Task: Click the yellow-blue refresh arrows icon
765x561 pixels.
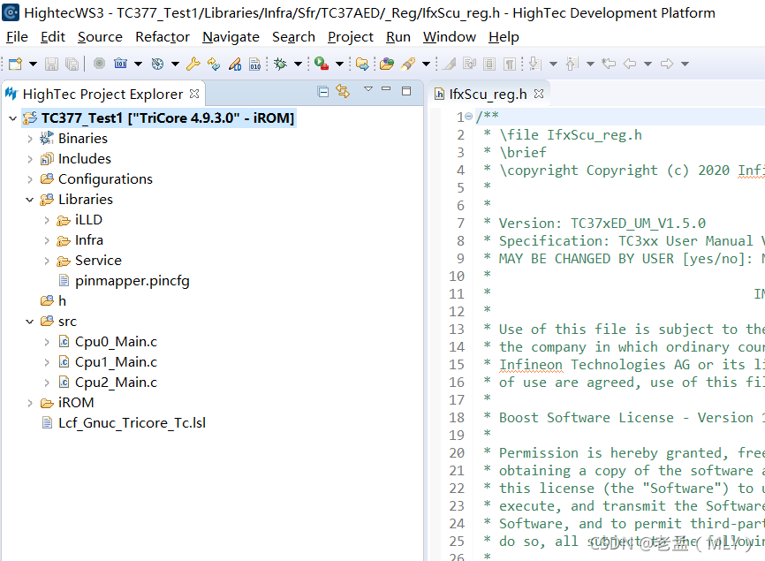Action: click(x=214, y=64)
